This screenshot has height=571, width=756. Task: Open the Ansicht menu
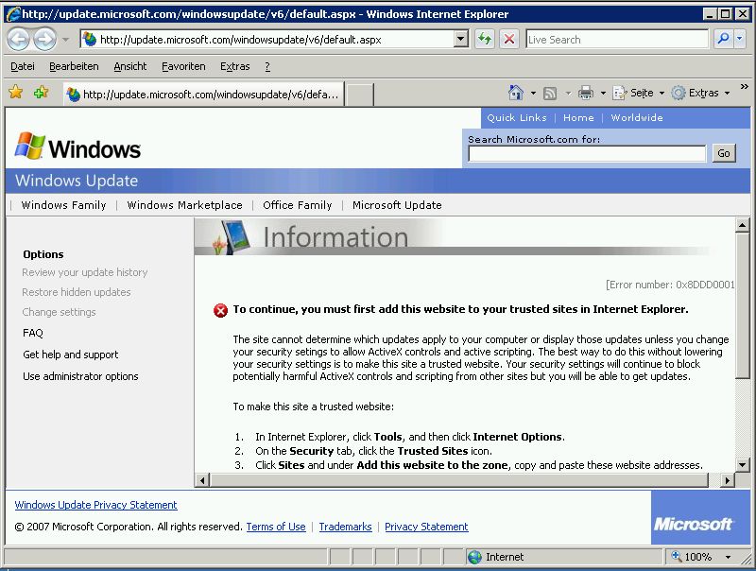pos(130,66)
